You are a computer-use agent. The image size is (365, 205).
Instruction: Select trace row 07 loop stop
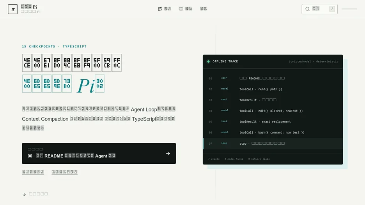273,144
